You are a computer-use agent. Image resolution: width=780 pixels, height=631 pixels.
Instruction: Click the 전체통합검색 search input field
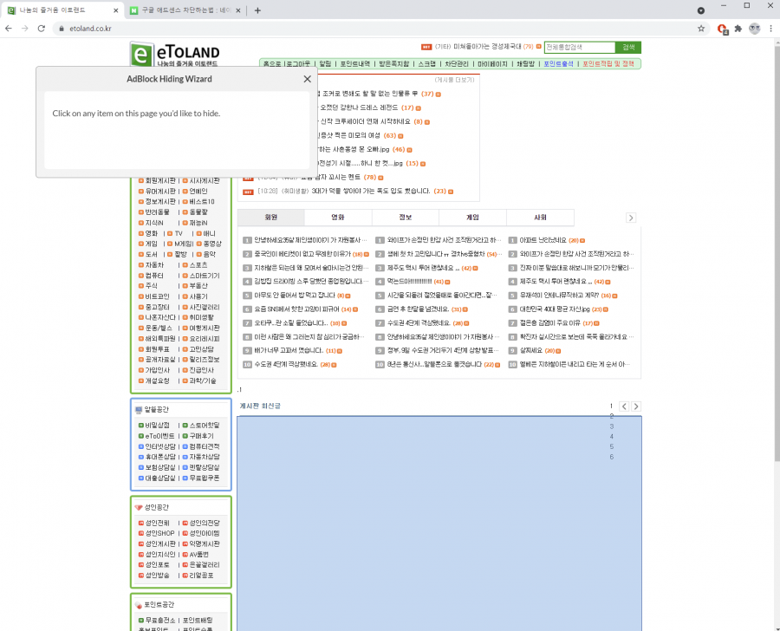tap(580, 47)
